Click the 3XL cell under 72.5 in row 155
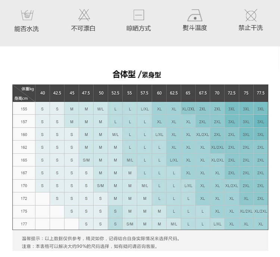This screenshot has width=280, height=257. pyautogui.click(x=231, y=109)
